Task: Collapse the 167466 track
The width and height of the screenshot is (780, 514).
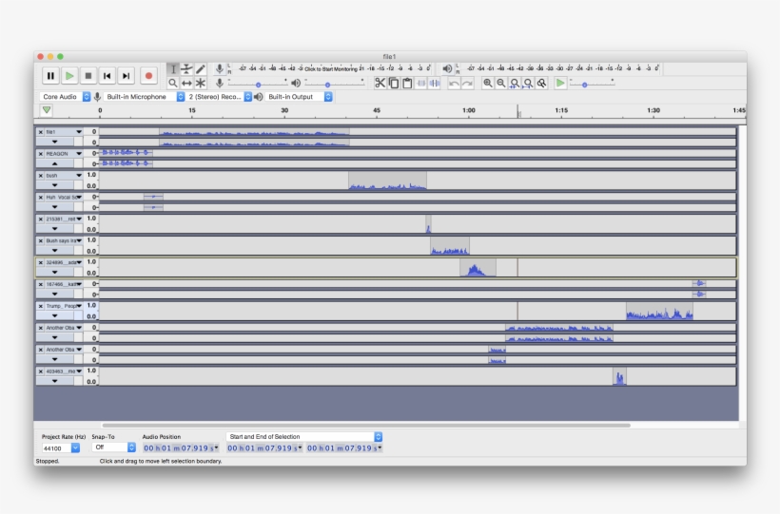Action: pyautogui.click(x=55, y=295)
